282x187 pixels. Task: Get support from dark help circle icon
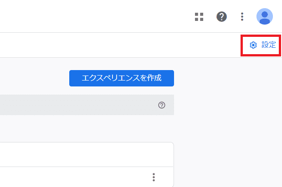click(x=221, y=16)
